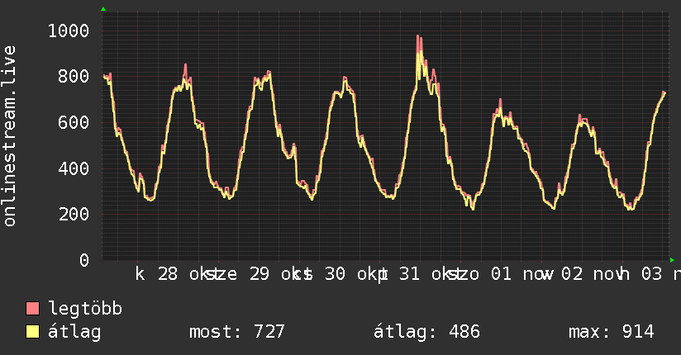The width and height of the screenshot is (681, 355).
Task: Click the yellow átlag legend swatch
Action: coord(32,332)
